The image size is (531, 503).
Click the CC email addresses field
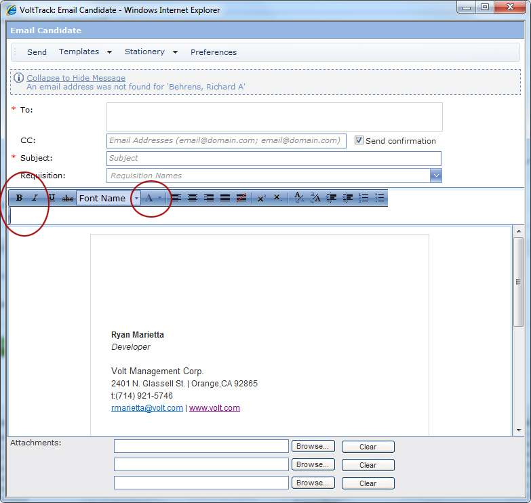pos(227,141)
